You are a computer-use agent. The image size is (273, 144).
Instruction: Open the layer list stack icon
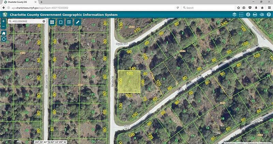click(x=234, y=15)
